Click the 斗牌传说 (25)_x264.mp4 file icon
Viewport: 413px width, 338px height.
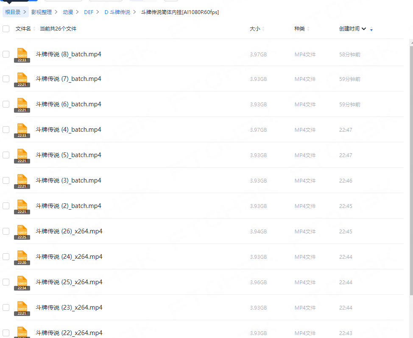pos(22,283)
